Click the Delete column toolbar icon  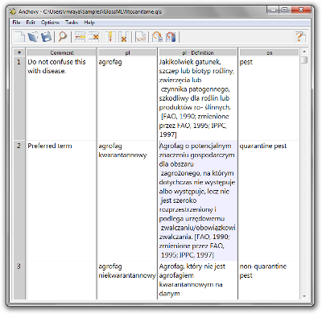pyautogui.click(x=123, y=36)
